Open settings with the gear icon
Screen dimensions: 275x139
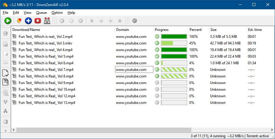tap(135, 21)
